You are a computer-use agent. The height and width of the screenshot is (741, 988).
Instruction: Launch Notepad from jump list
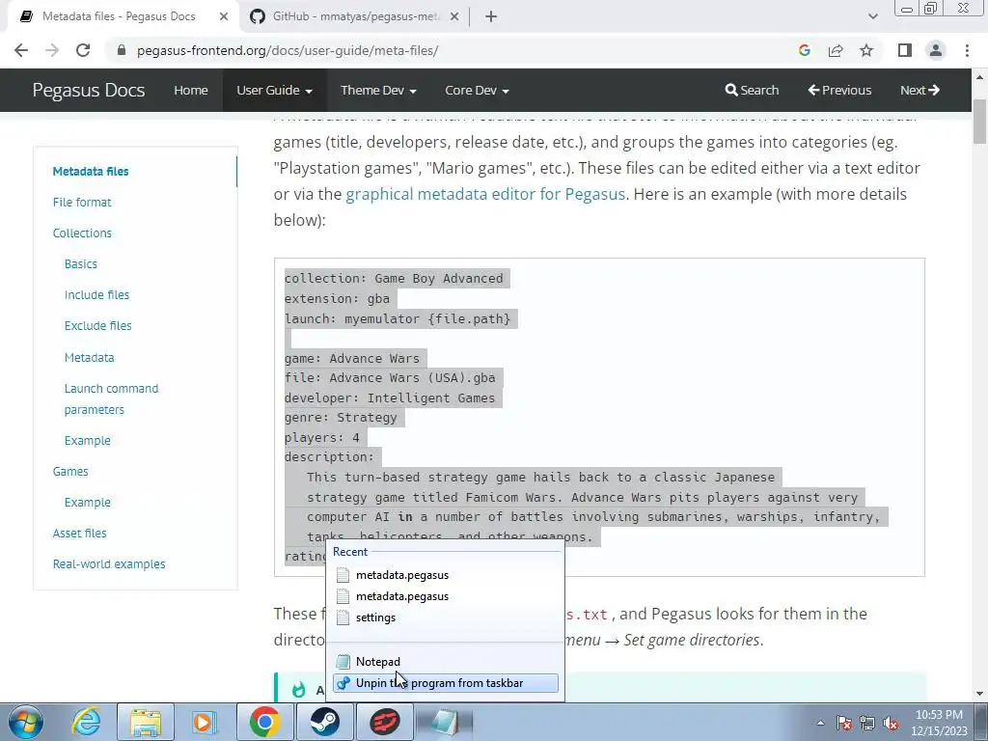tap(446, 662)
